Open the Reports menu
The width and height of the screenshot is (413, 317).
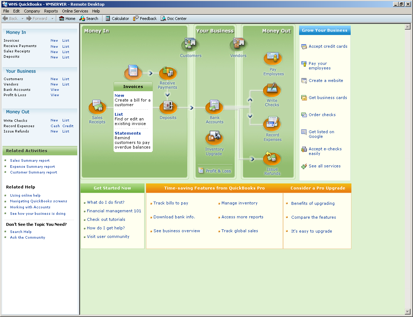tap(51, 11)
